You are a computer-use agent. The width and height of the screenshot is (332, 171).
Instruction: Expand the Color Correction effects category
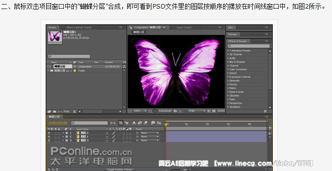point(228,69)
